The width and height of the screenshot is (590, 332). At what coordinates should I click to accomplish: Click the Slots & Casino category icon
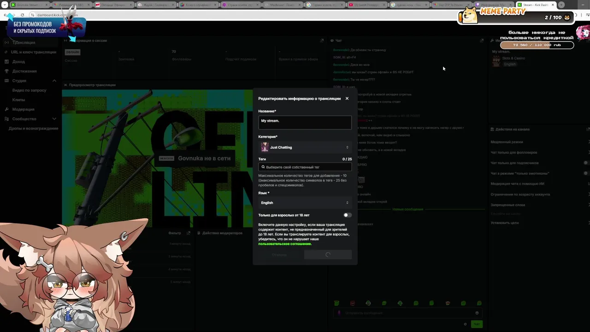496,61
